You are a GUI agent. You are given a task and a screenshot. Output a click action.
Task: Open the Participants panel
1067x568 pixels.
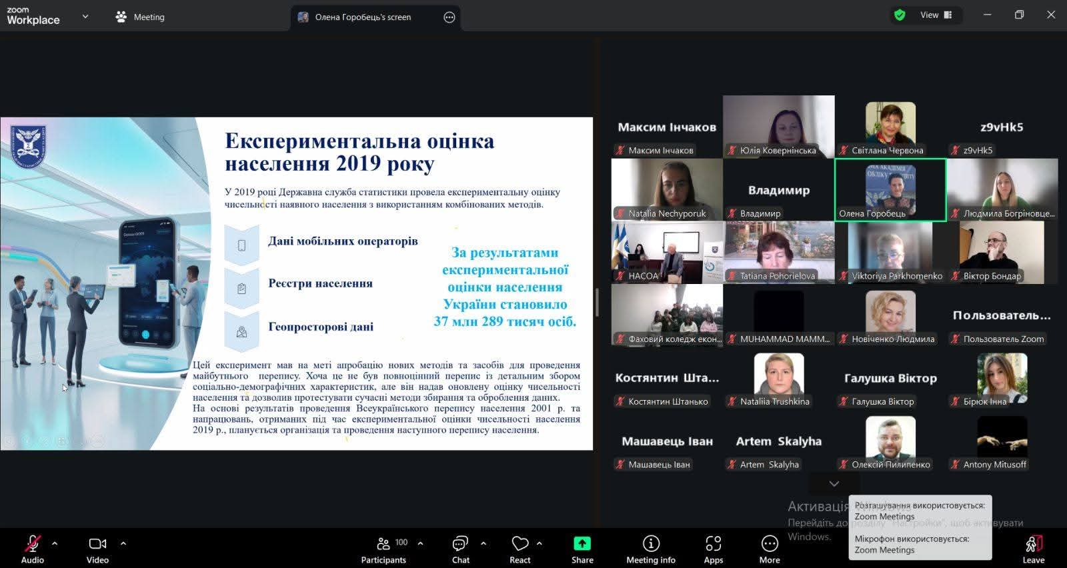(x=383, y=549)
